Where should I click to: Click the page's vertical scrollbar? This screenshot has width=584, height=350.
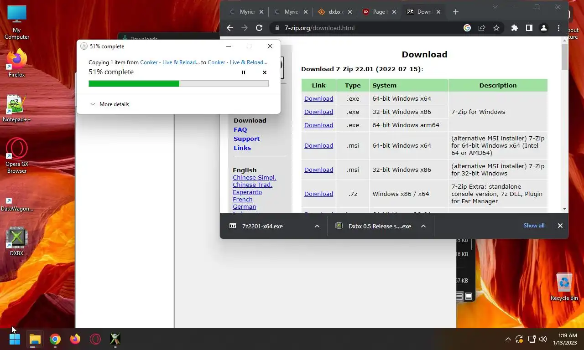565,58
